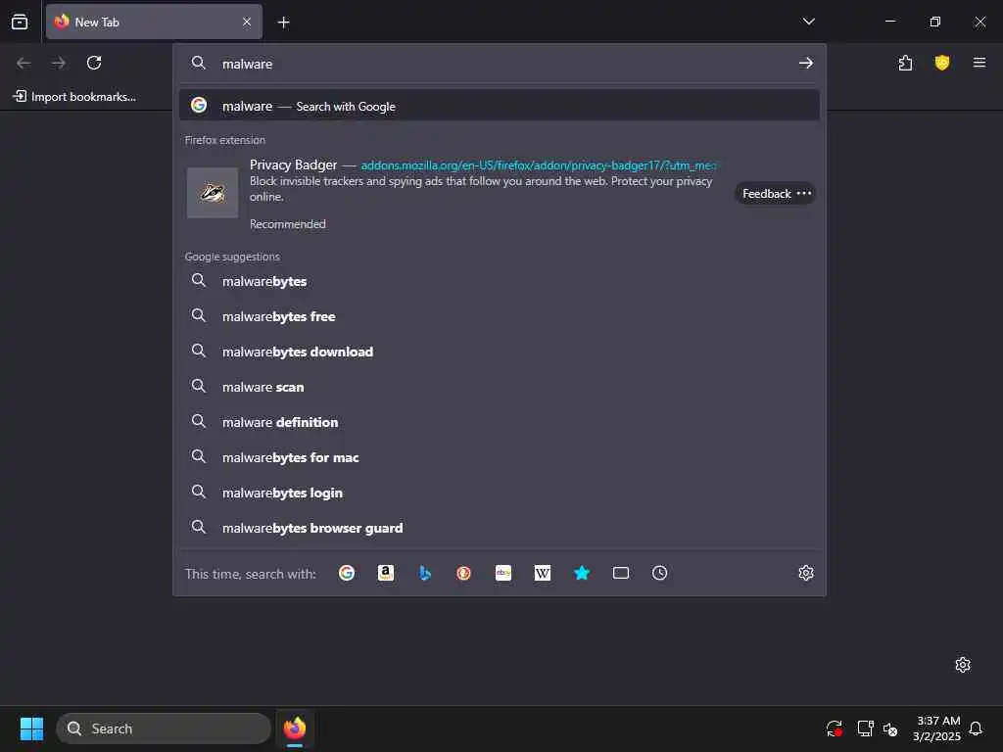Choose malwarebytes login suggestion

pos(499,493)
